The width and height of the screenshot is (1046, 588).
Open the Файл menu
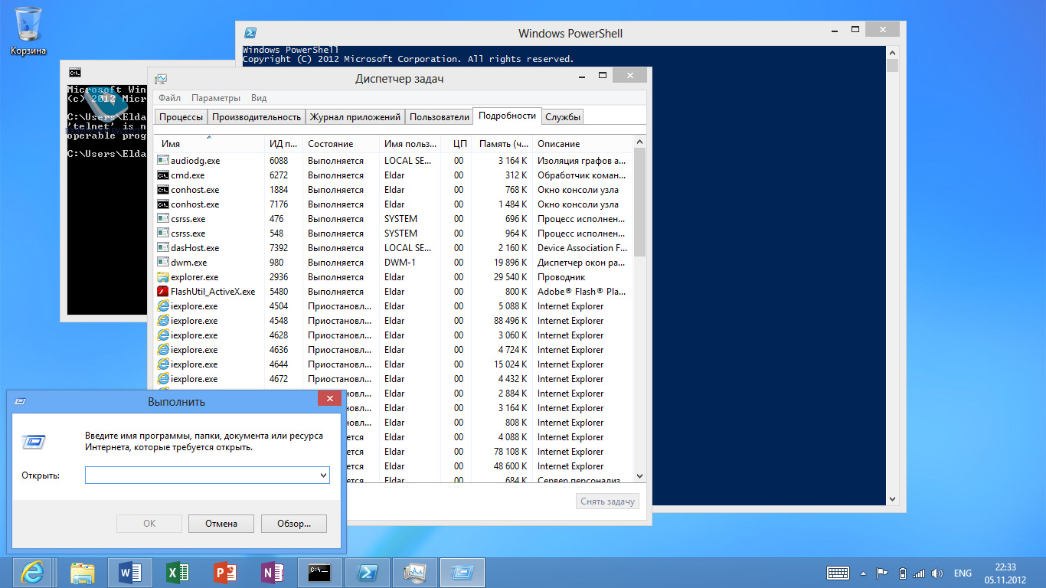(x=170, y=98)
